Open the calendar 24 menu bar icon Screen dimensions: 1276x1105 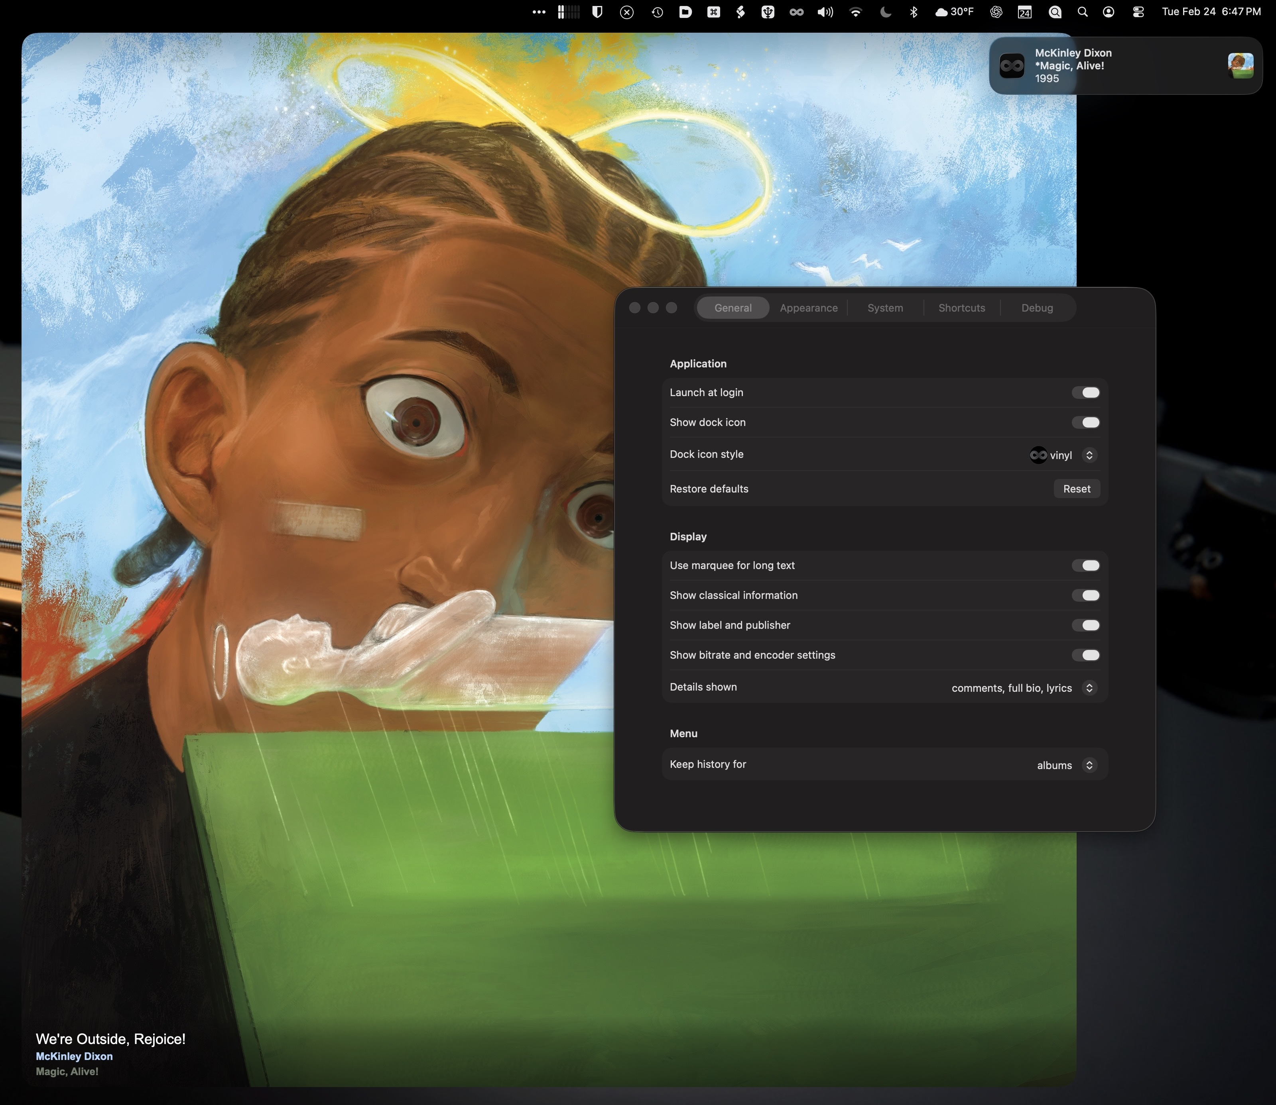click(1025, 12)
